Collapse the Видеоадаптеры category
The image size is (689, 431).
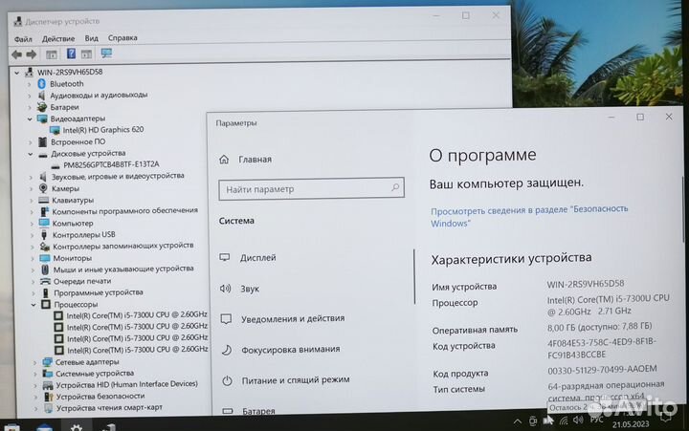pyautogui.click(x=32, y=119)
